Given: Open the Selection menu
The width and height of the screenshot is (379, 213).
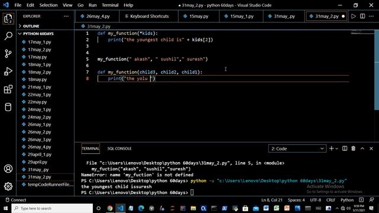Looking at the screenshot, I should pos(49,5).
